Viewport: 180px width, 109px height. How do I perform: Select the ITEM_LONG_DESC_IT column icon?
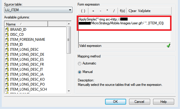7,69
